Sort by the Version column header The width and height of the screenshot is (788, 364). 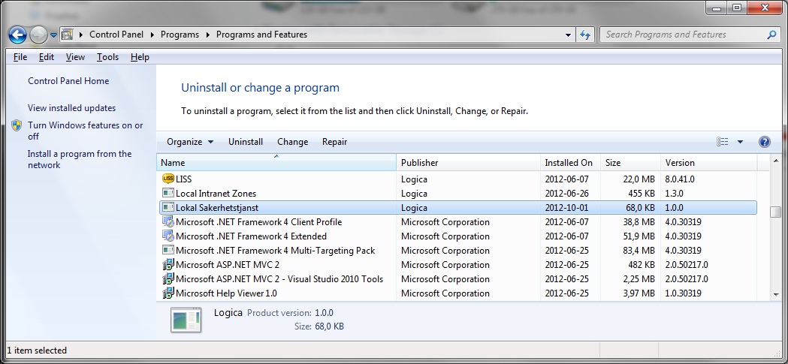(708, 163)
